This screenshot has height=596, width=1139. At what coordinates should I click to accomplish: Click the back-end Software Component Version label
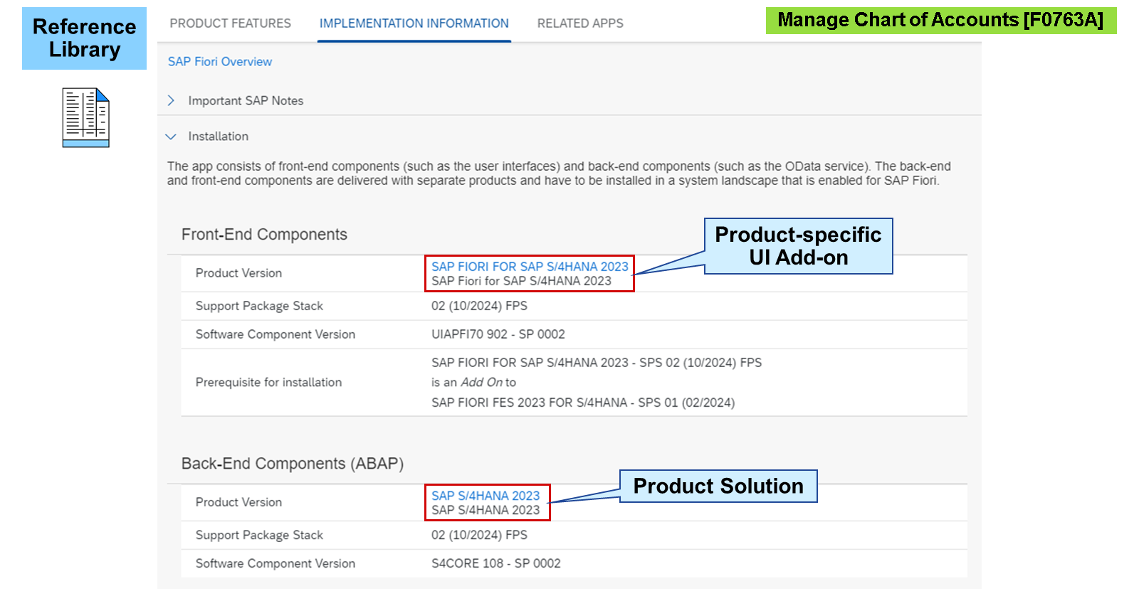[x=275, y=563]
